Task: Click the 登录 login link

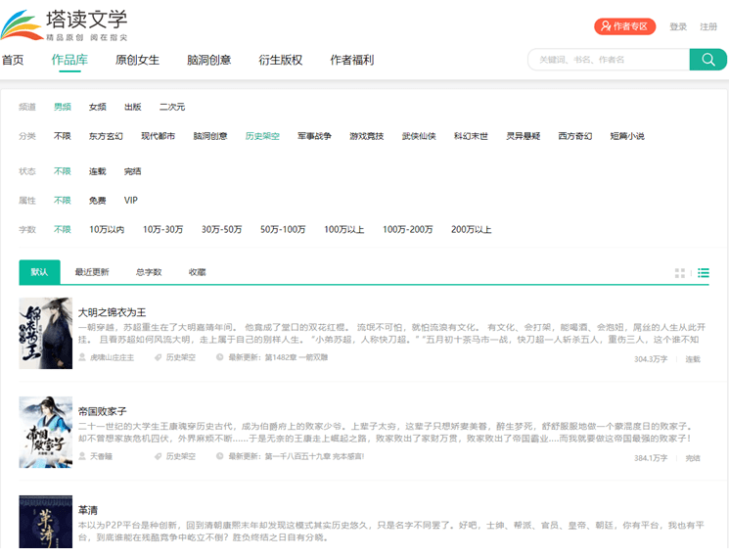Action: 678,26
